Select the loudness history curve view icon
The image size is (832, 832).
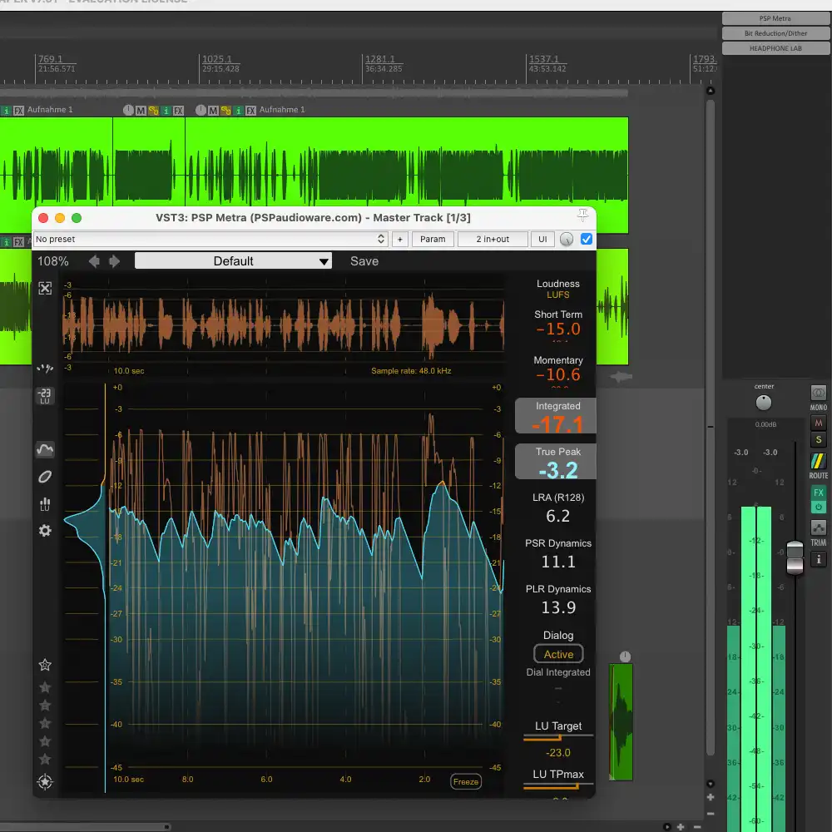coord(45,450)
